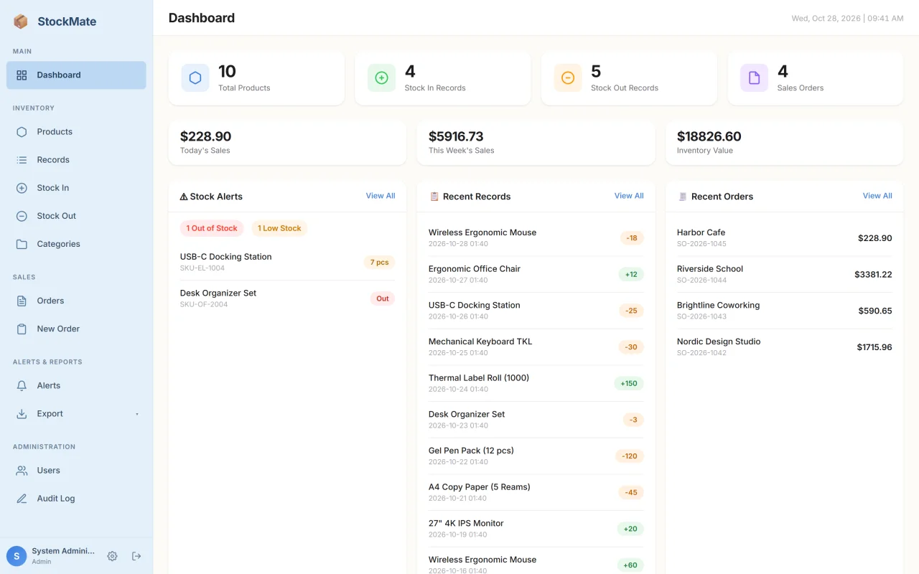Click the 27" 4K IPS Monitor record
The height and width of the screenshot is (574, 919).
click(x=536, y=529)
